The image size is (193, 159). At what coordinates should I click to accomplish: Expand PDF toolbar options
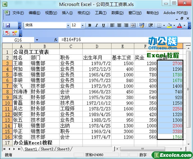click(21, 33)
